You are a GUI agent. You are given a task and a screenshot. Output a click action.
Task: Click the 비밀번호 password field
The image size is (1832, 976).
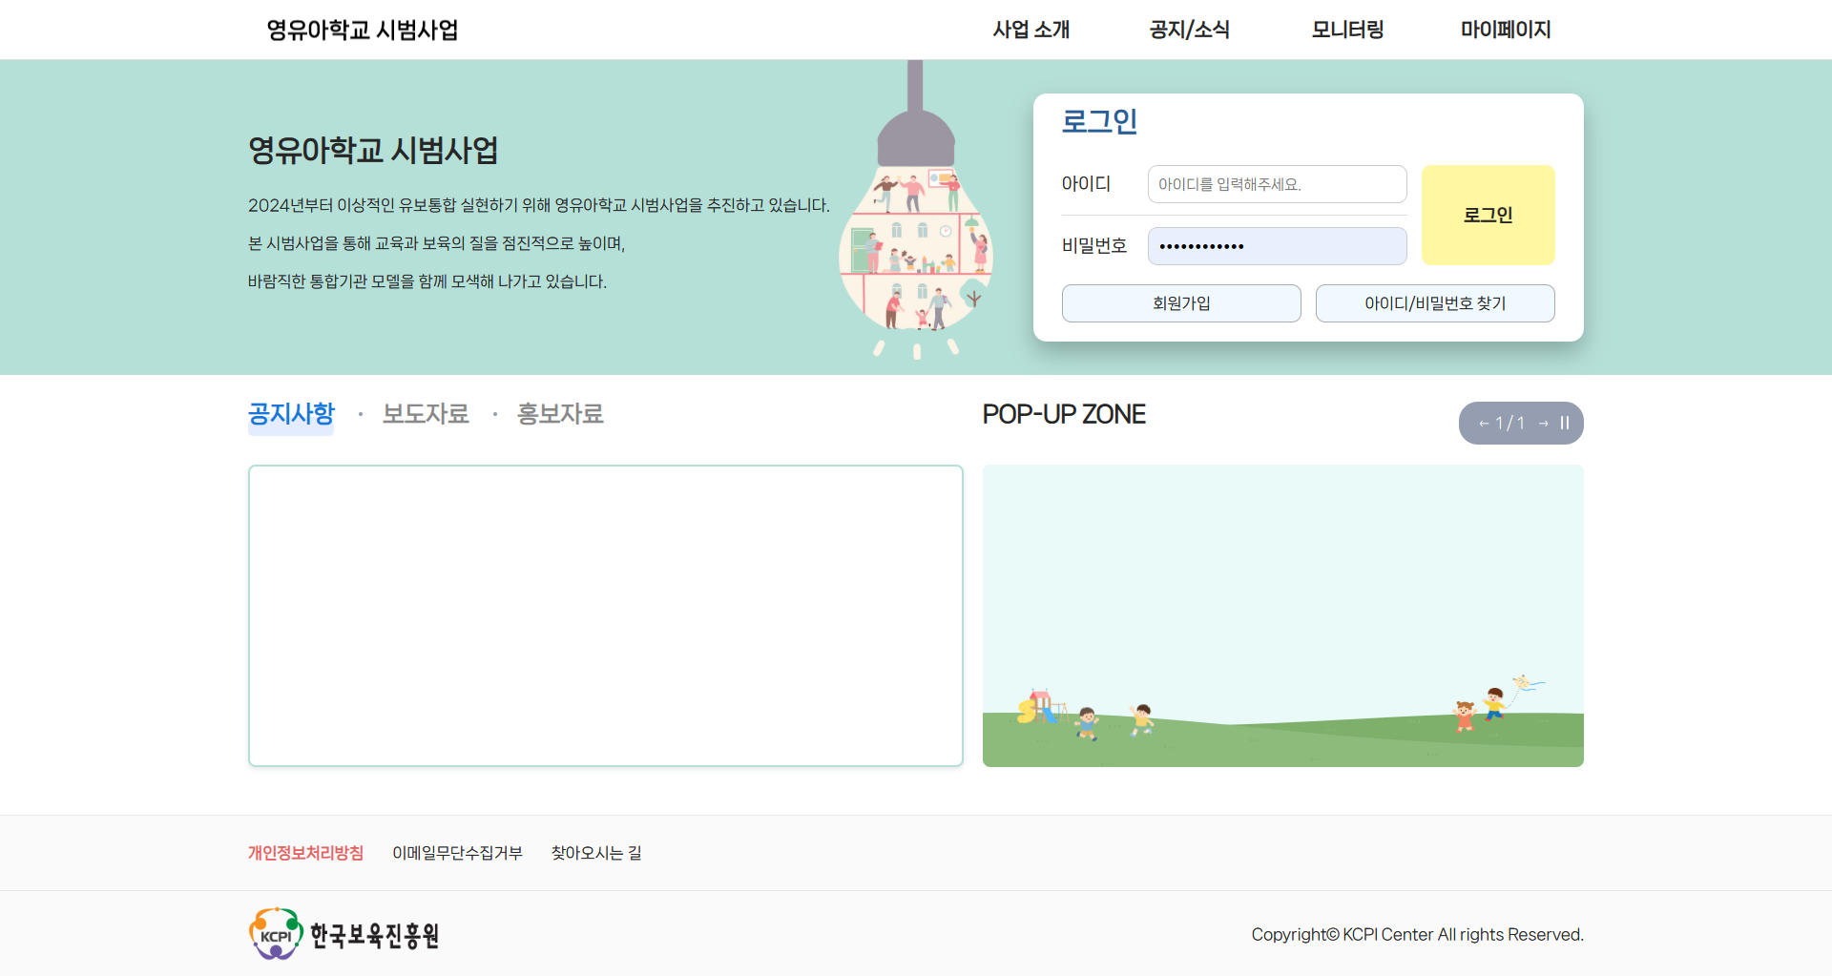pos(1277,246)
